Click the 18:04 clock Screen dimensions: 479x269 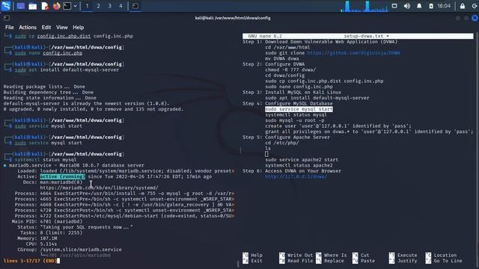pos(444,6)
